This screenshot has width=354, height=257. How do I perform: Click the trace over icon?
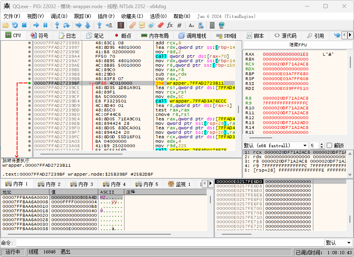click(x=87, y=25)
